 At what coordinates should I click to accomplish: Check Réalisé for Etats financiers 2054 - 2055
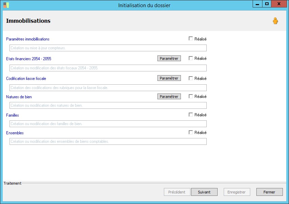click(x=191, y=58)
